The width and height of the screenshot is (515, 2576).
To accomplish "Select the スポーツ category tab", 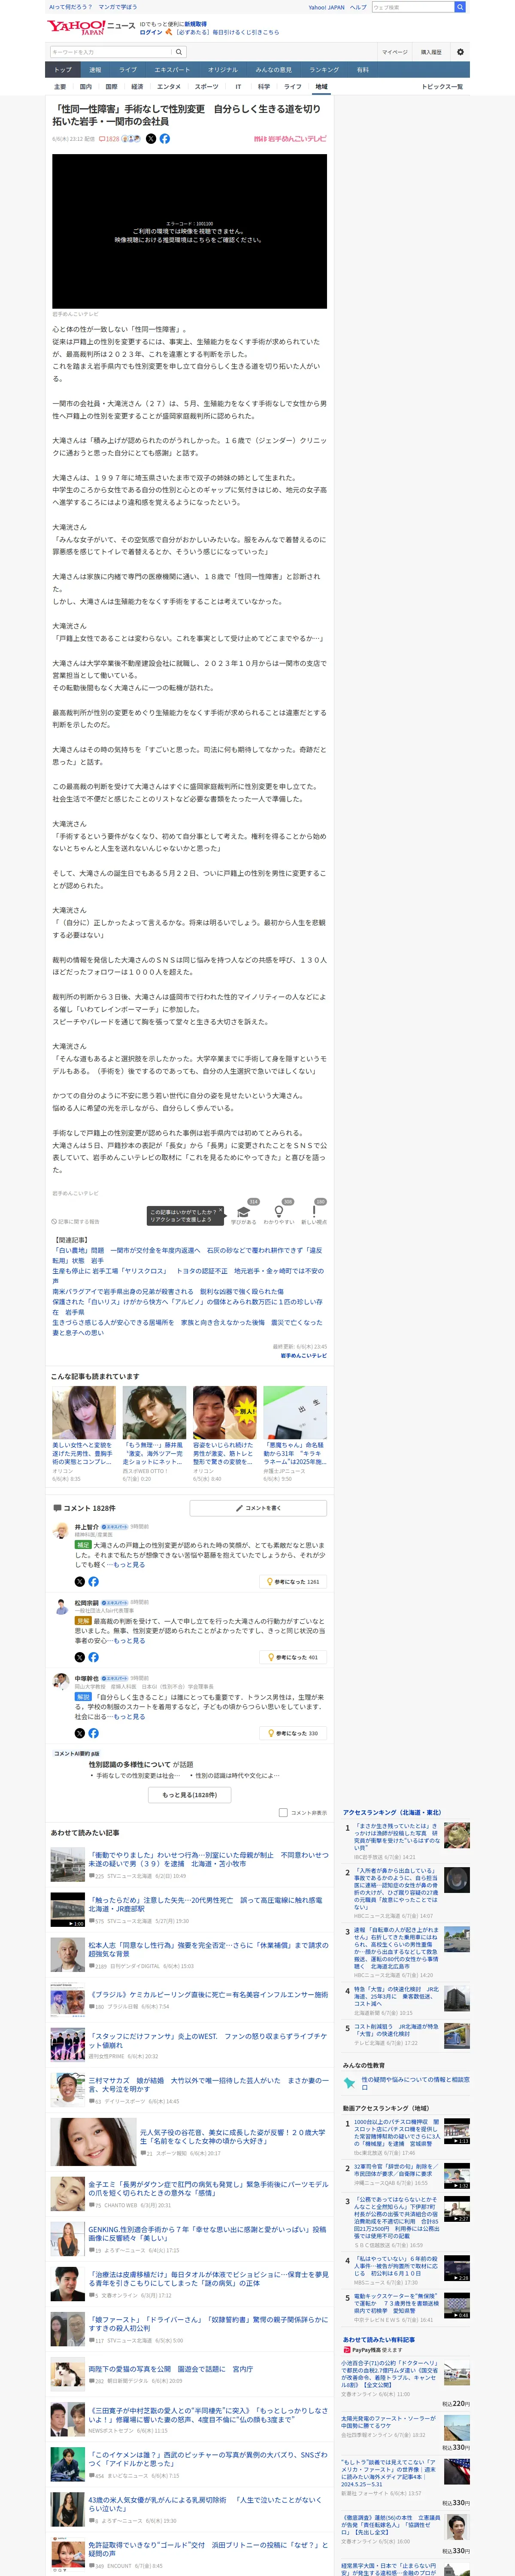I will 206,87.
